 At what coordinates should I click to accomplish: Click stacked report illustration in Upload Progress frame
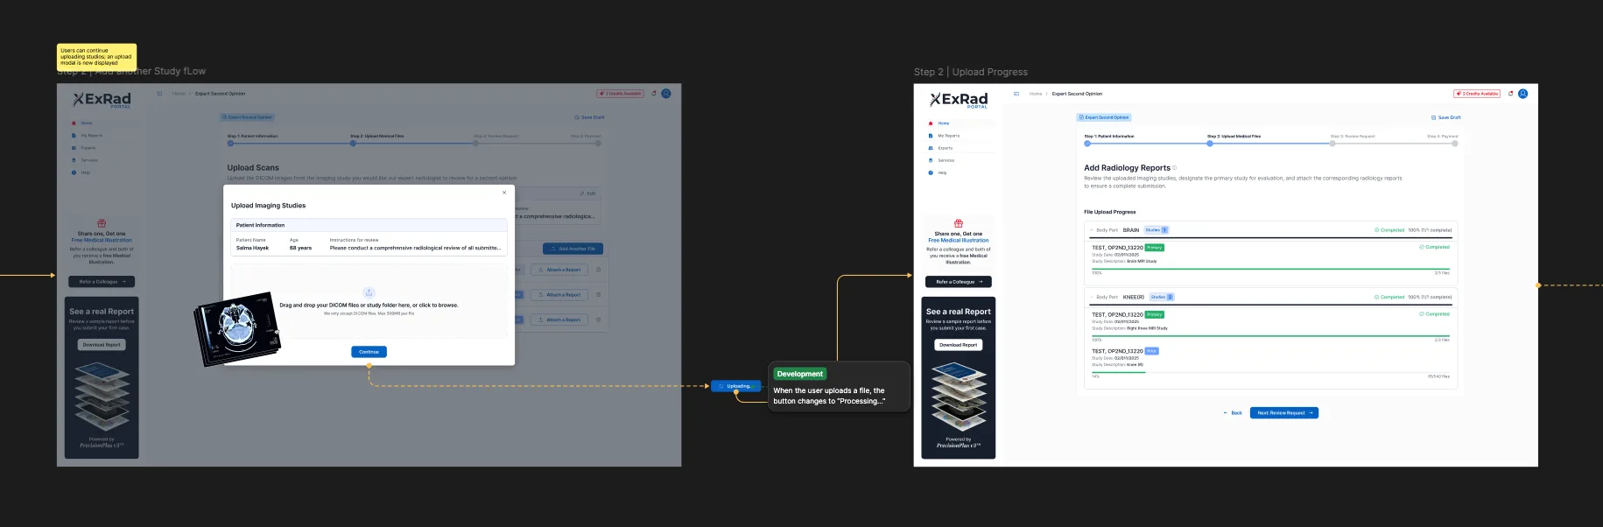pos(959,397)
